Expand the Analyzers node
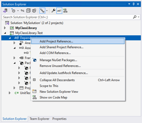The image size is (142, 123). pyautogui.click(x=14, y=43)
